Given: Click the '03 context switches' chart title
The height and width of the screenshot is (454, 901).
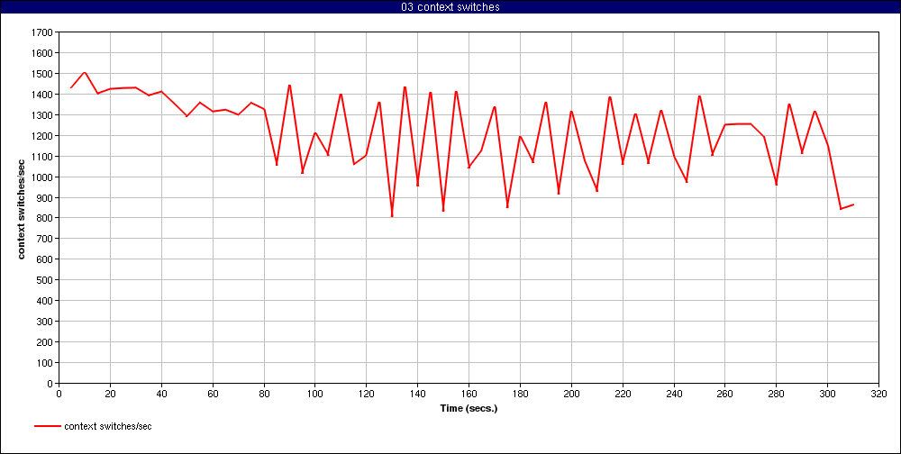Looking at the screenshot, I should (x=450, y=7).
